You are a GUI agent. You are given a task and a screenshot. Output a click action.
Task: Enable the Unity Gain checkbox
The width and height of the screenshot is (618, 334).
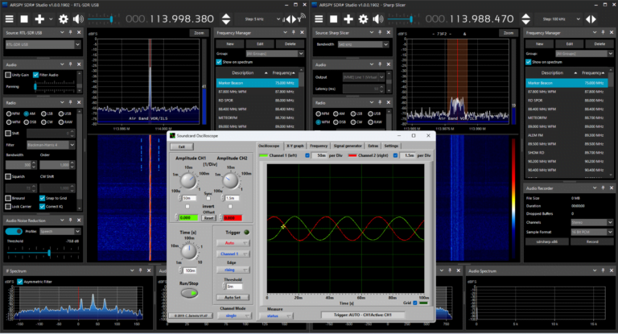[x=8, y=75]
